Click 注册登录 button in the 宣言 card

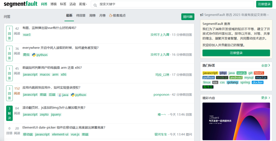pos(236,53)
